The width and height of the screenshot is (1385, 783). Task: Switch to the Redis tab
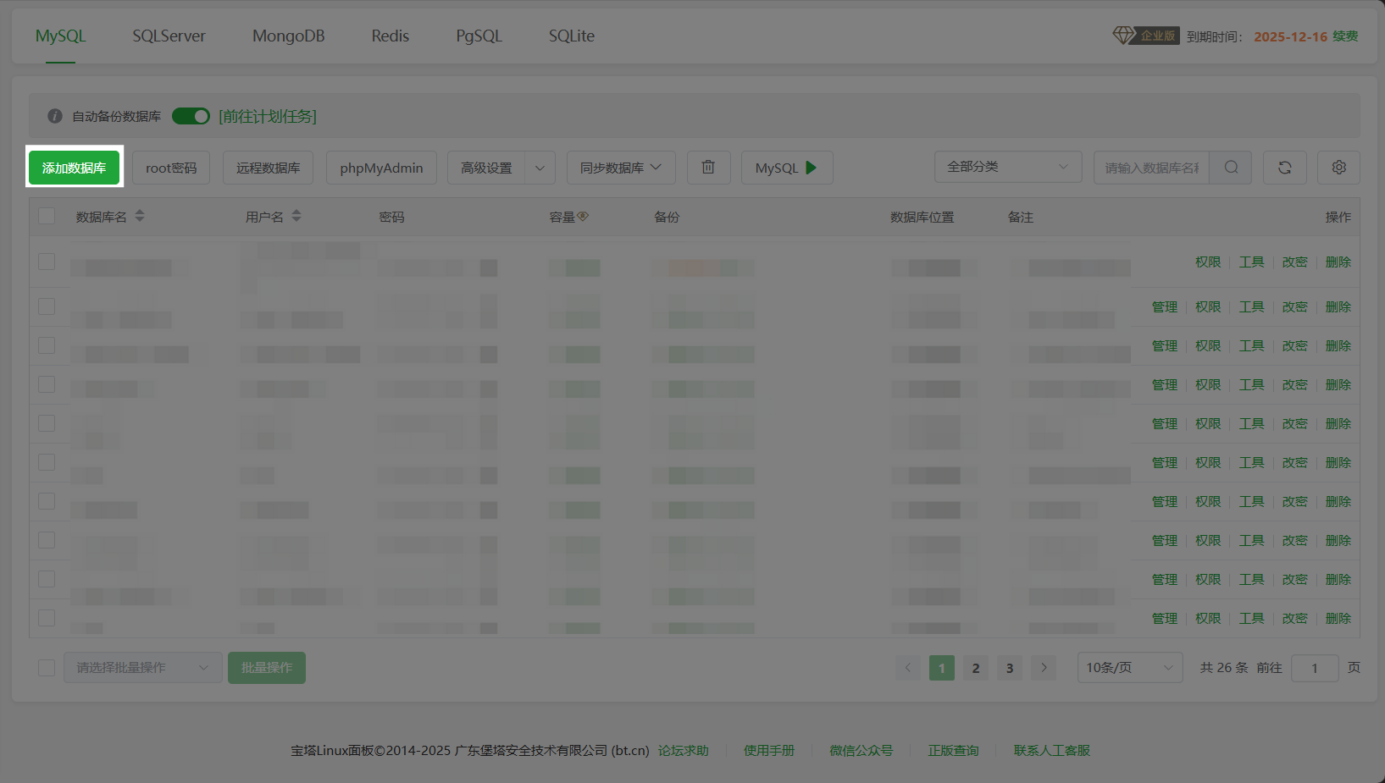pos(390,36)
